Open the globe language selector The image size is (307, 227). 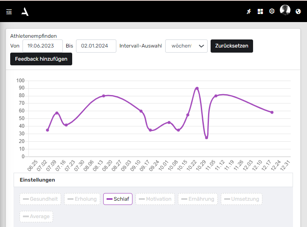[x=298, y=11]
